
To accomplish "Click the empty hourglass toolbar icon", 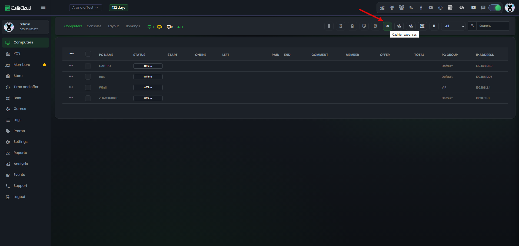I will (341, 26).
